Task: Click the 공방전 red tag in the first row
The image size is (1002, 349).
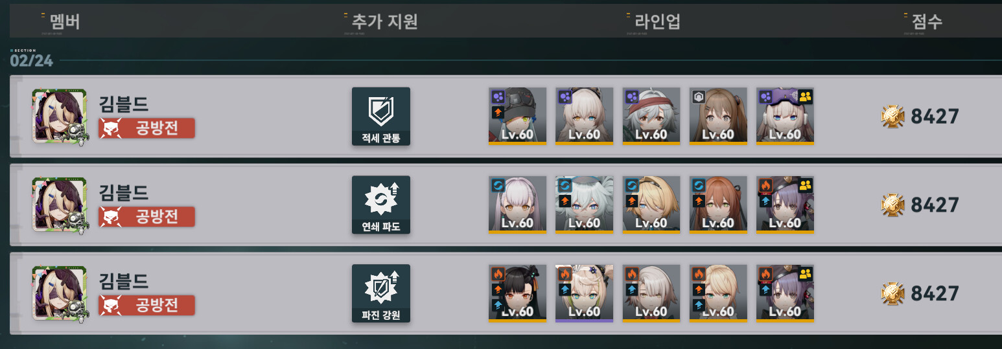Action: [146, 128]
